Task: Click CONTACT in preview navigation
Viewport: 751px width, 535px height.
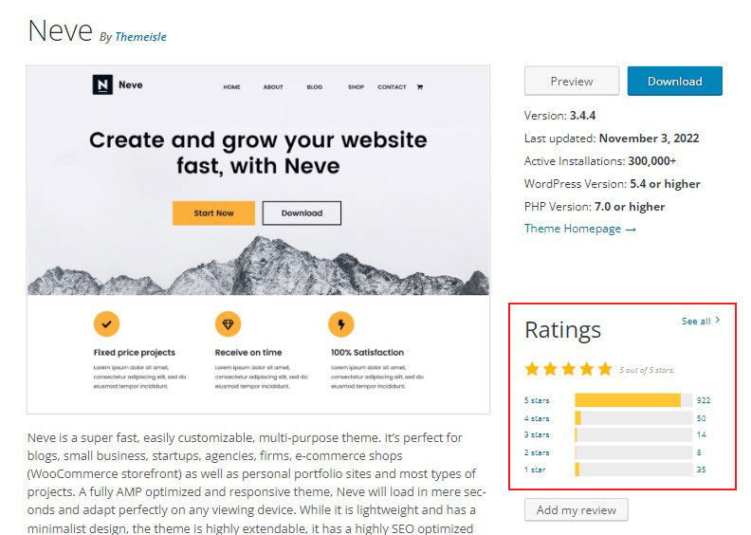Action: tap(392, 87)
